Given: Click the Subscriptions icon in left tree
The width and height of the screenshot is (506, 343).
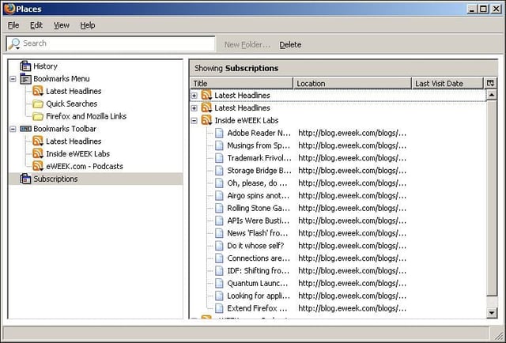Looking at the screenshot, I should point(25,179).
